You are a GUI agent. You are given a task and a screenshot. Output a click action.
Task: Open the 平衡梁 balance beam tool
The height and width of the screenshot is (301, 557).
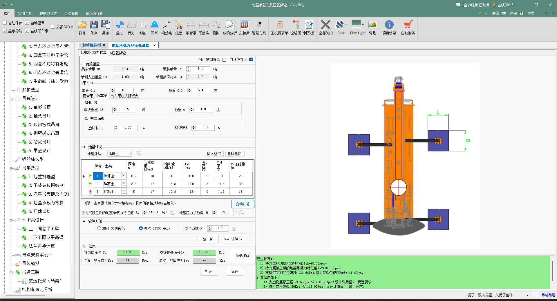tap(191, 27)
